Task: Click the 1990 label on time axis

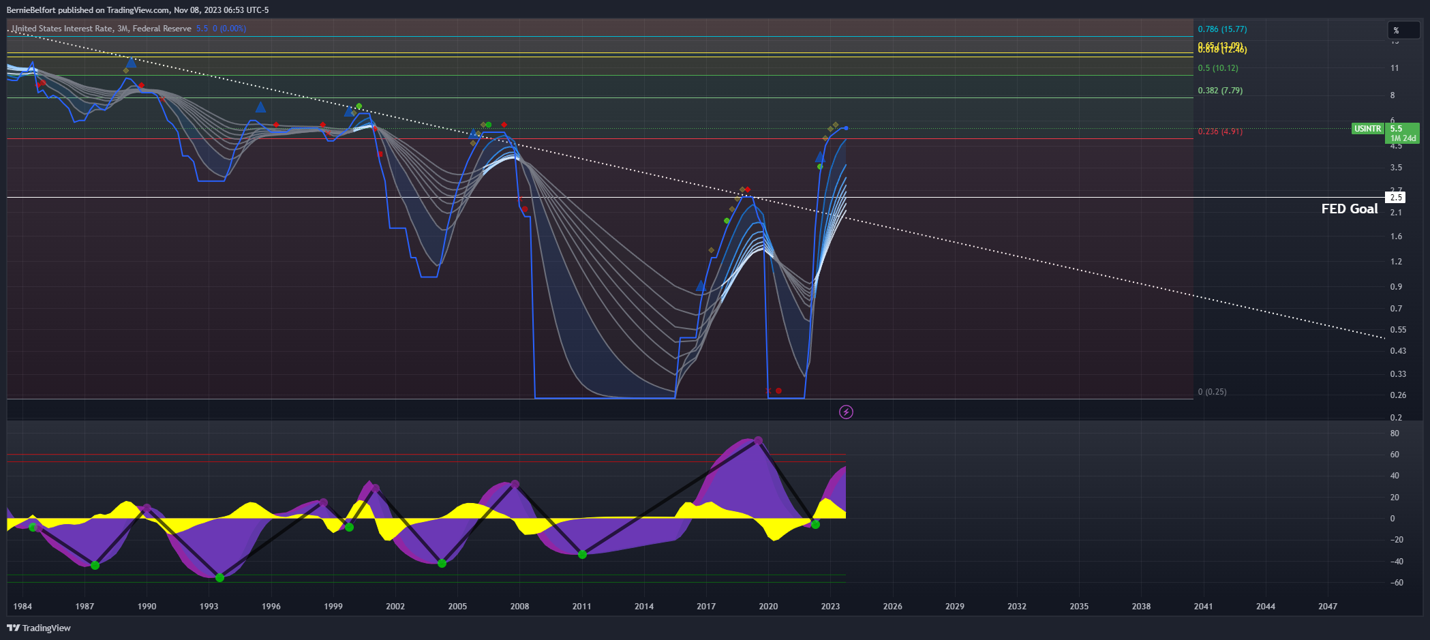Action: [147, 607]
